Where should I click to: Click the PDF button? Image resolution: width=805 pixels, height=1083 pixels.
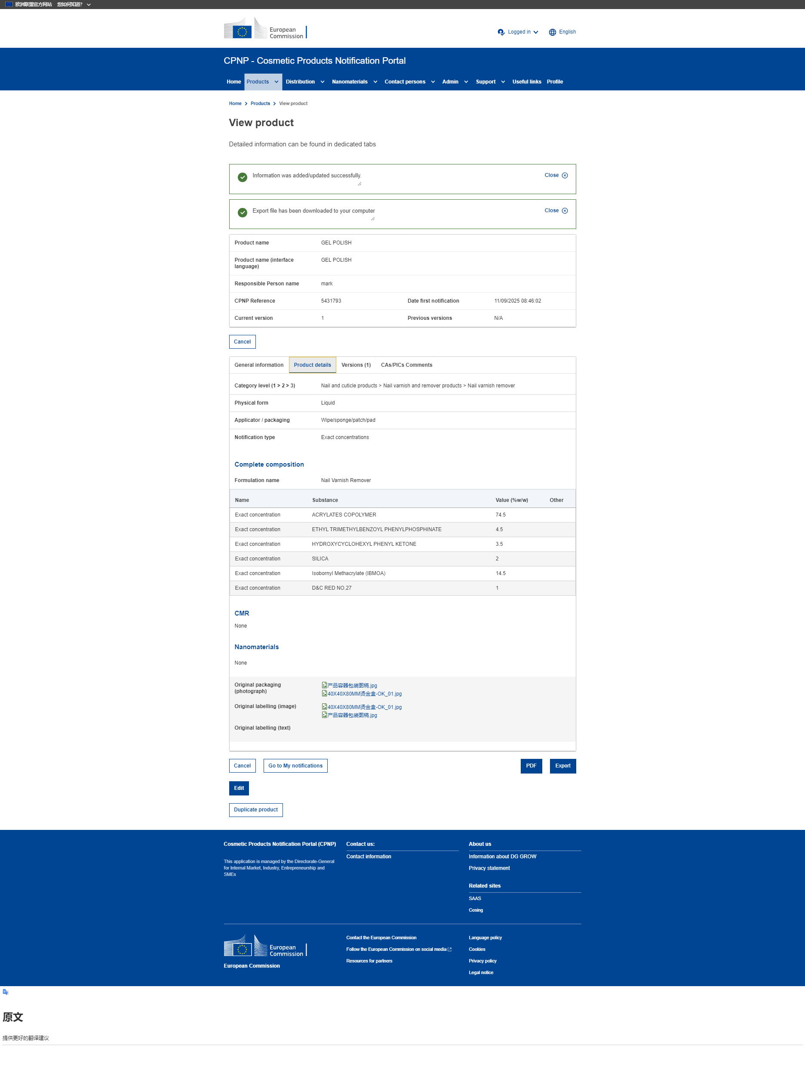[x=531, y=766]
